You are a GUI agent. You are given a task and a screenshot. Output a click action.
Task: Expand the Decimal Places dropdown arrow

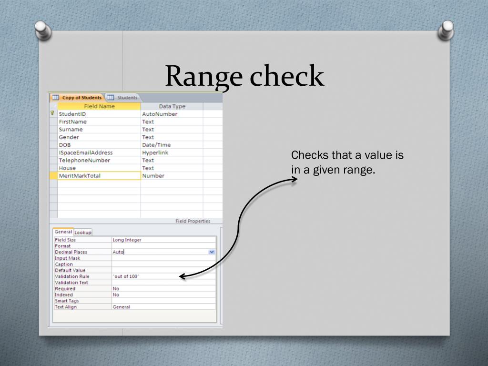pyautogui.click(x=212, y=252)
